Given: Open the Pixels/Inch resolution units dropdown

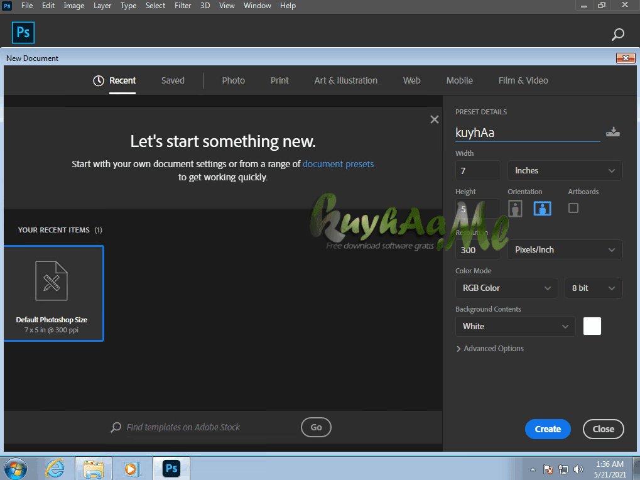Looking at the screenshot, I should coord(565,250).
